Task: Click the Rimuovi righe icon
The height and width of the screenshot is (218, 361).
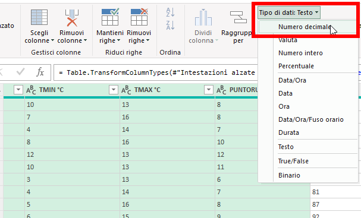Action: (x=139, y=17)
